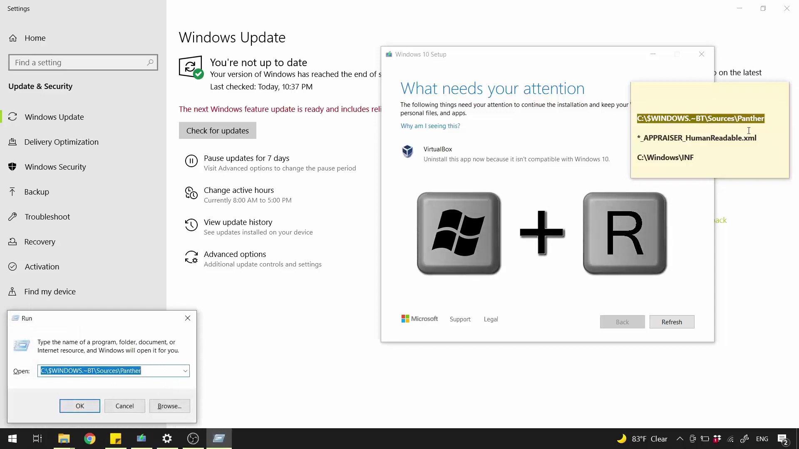
Task: Open Find my device settings
Action: (x=50, y=291)
